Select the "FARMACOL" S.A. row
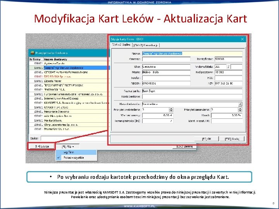This screenshot has height=209, width=279. tap(69, 89)
